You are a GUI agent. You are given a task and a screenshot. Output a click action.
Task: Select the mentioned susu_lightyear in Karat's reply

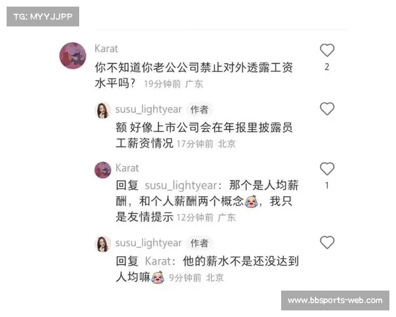pos(181,186)
